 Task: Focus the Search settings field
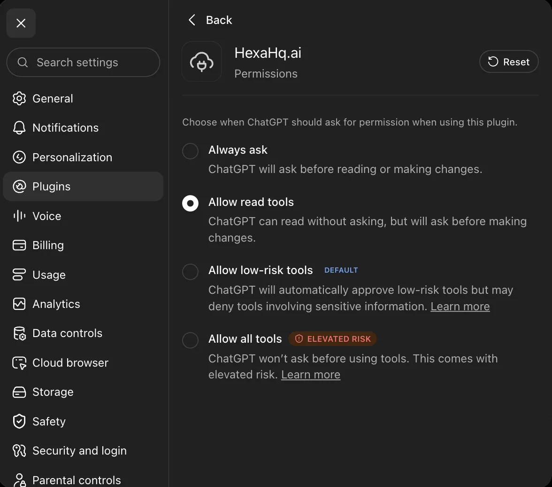[83, 63]
